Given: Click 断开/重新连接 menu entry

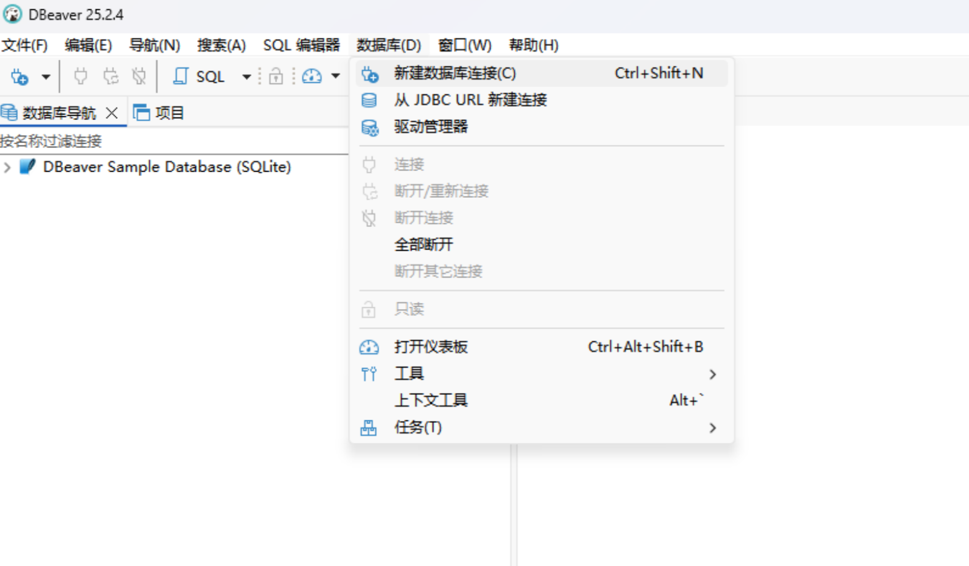Looking at the screenshot, I should point(541,191).
